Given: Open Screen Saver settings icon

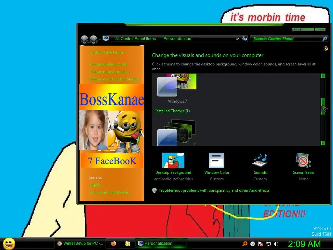Looking at the screenshot, I should point(303,160).
